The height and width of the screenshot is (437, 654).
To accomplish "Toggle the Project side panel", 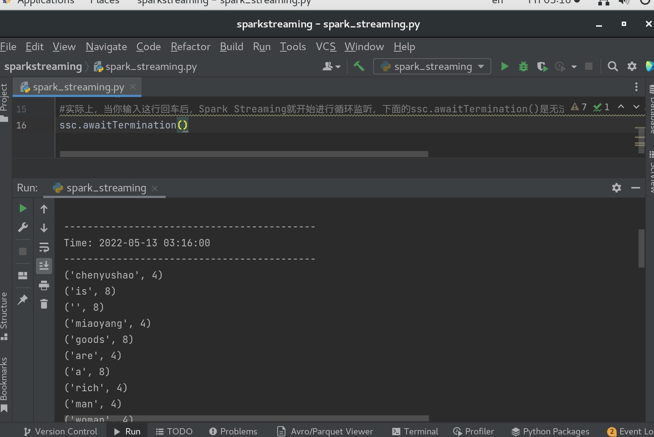I will pyautogui.click(x=4, y=102).
